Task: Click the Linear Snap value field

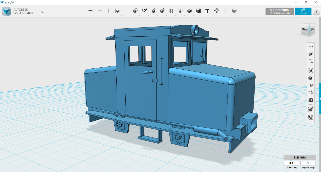Action: [291, 163]
